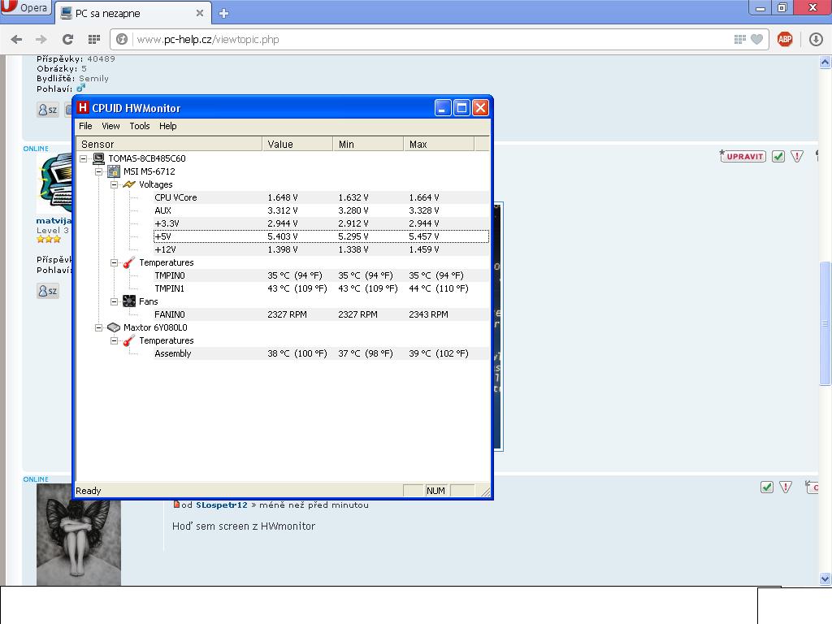832x624 pixels.
Task: Open the File menu in HWMonitor
Action: click(85, 126)
